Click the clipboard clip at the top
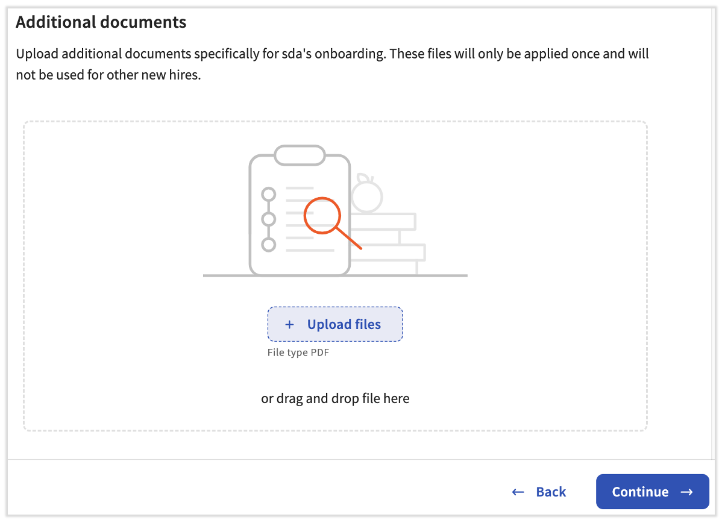This screenshot has height=523, width=722. (x=300, y=155)
